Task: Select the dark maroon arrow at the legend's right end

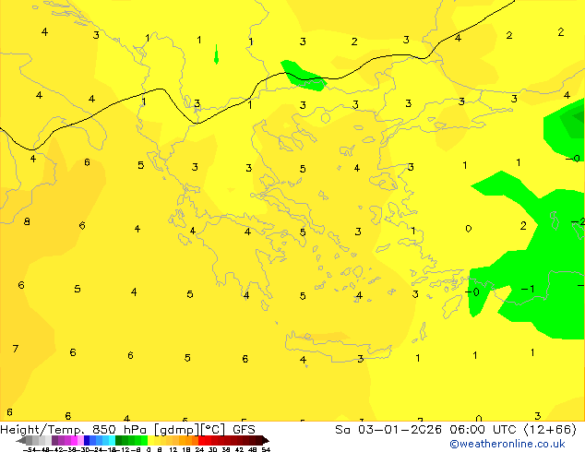Action: coord(266,441)
